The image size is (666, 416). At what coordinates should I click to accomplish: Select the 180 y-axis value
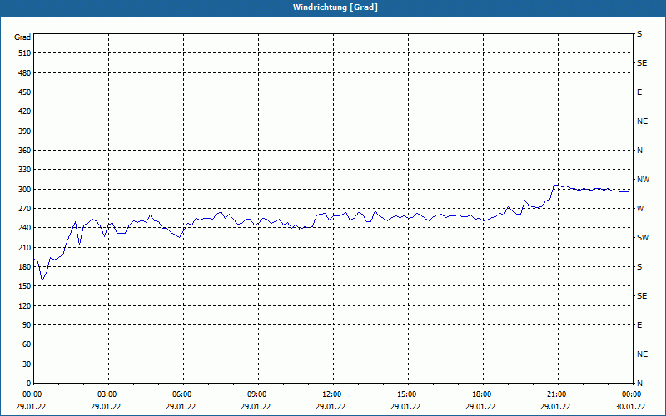24,267
